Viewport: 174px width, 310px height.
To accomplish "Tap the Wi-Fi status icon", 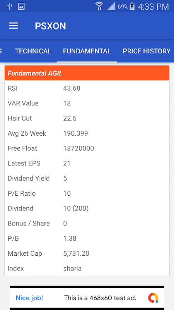I will coord(99,6).
